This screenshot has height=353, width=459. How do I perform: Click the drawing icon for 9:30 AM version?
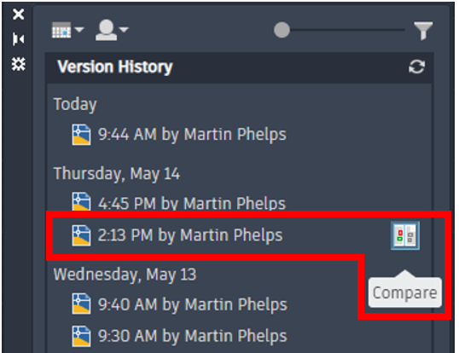(x=81, y=336)
